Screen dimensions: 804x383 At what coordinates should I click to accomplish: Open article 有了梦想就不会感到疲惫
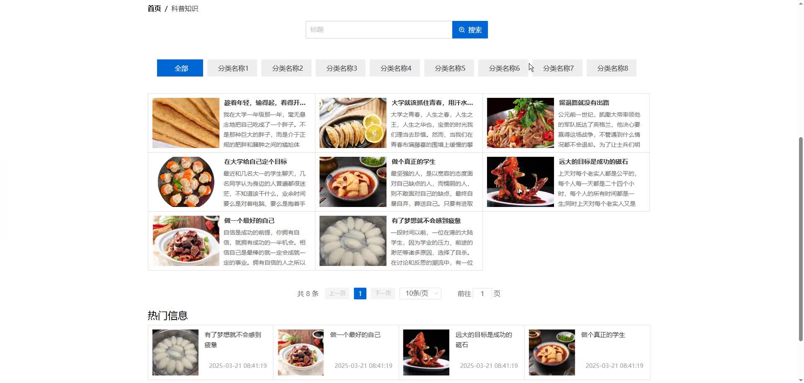coord(426,220)
